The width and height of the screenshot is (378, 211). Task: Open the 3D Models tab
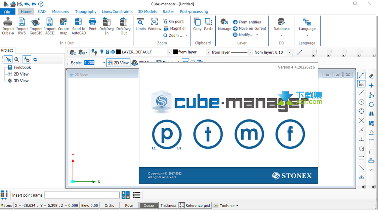(x=147, y=11)
